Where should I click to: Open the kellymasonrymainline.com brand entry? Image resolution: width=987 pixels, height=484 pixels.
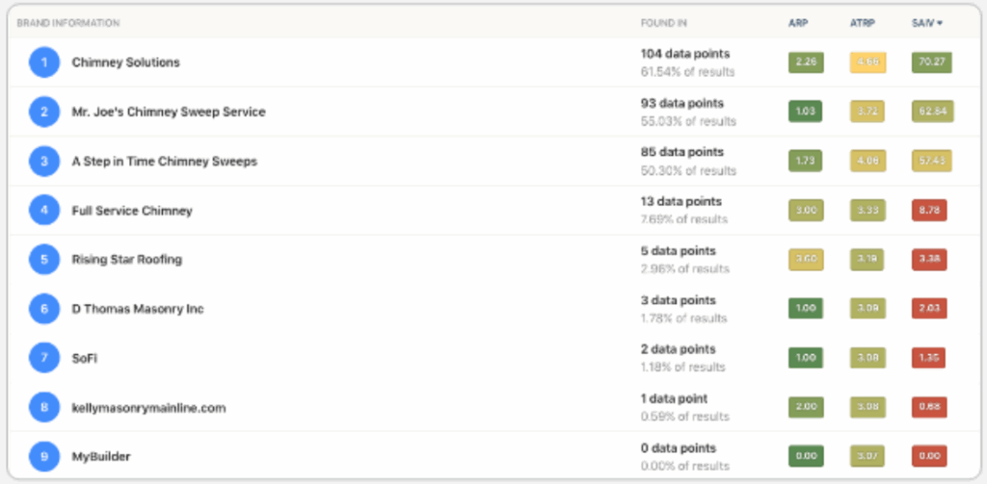pyautogui.click(x=148, y=408)
